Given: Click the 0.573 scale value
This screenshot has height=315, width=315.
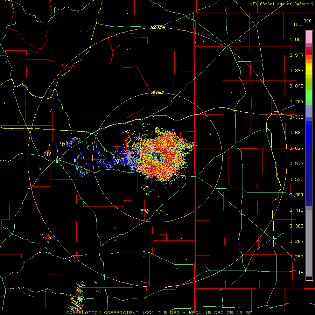Looking at the screenshot, I should pos(296,164).
